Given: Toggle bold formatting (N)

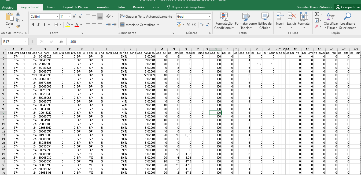Looking at the screenshot, I should [33, 25].
